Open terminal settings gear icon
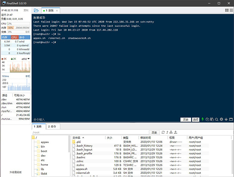Screen dimensions: 234x177 tap(221, 119)
